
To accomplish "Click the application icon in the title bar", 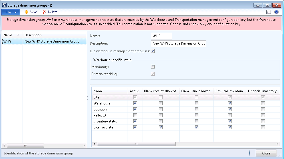I will pyautogui.click(x=4, y=5).
